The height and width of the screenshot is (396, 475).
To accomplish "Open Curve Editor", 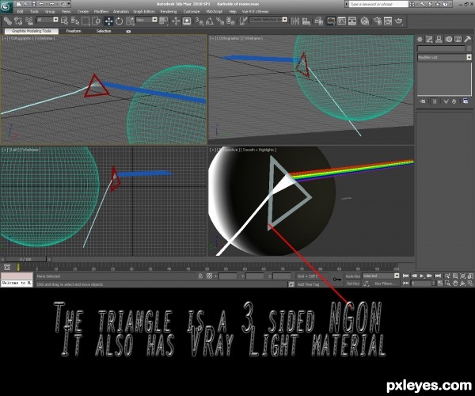I will (342, 21).
